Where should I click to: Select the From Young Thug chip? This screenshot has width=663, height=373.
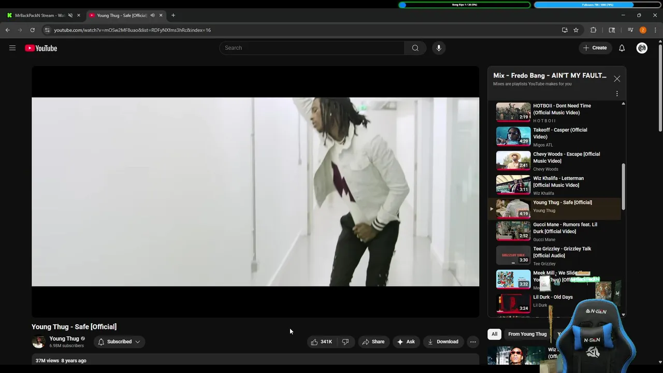click(527, 334)
